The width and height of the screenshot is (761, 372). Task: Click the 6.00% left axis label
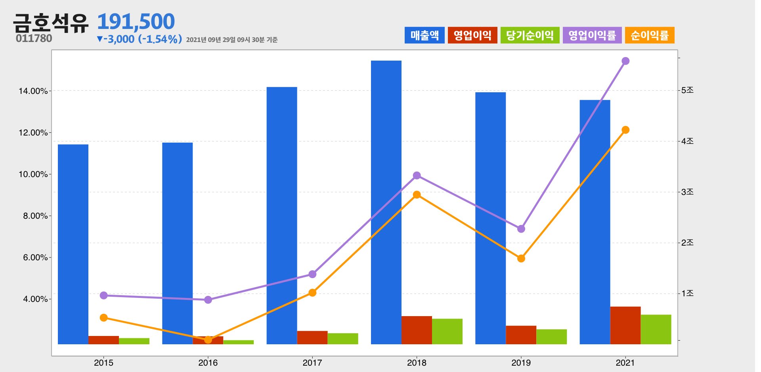coord(35,258)
